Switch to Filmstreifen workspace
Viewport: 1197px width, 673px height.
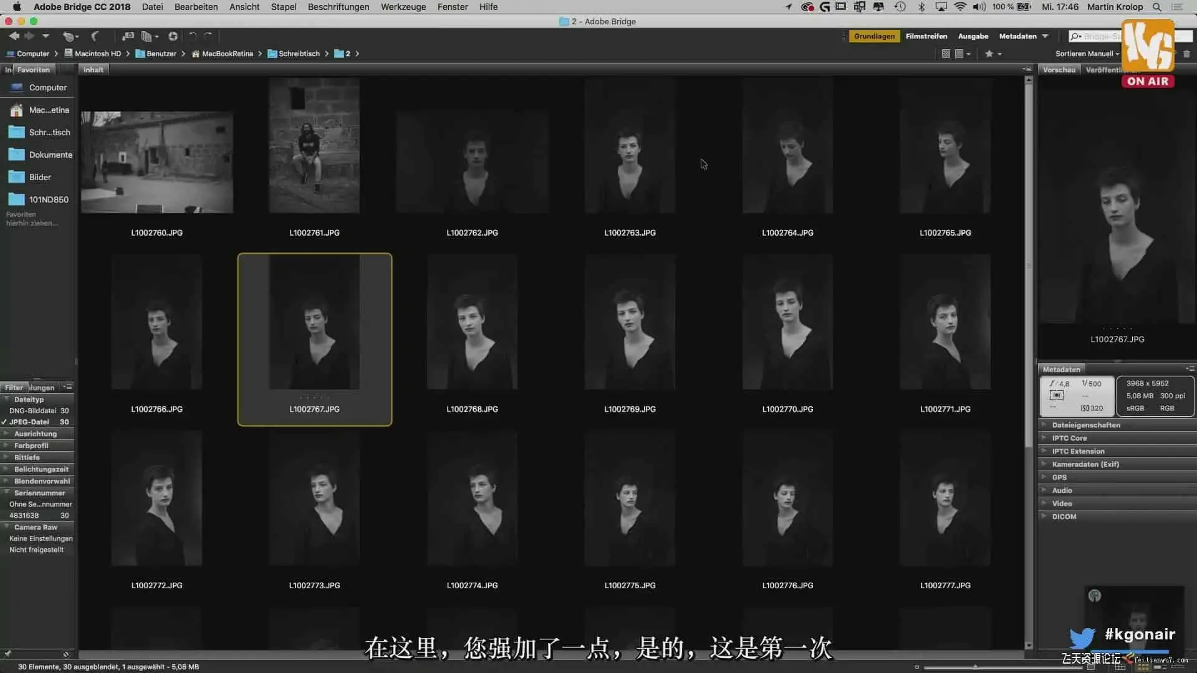[x=926, y=36]
